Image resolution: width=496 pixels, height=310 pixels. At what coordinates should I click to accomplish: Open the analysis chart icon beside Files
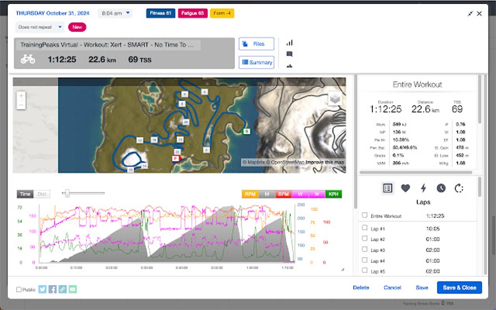pos(289,43)
